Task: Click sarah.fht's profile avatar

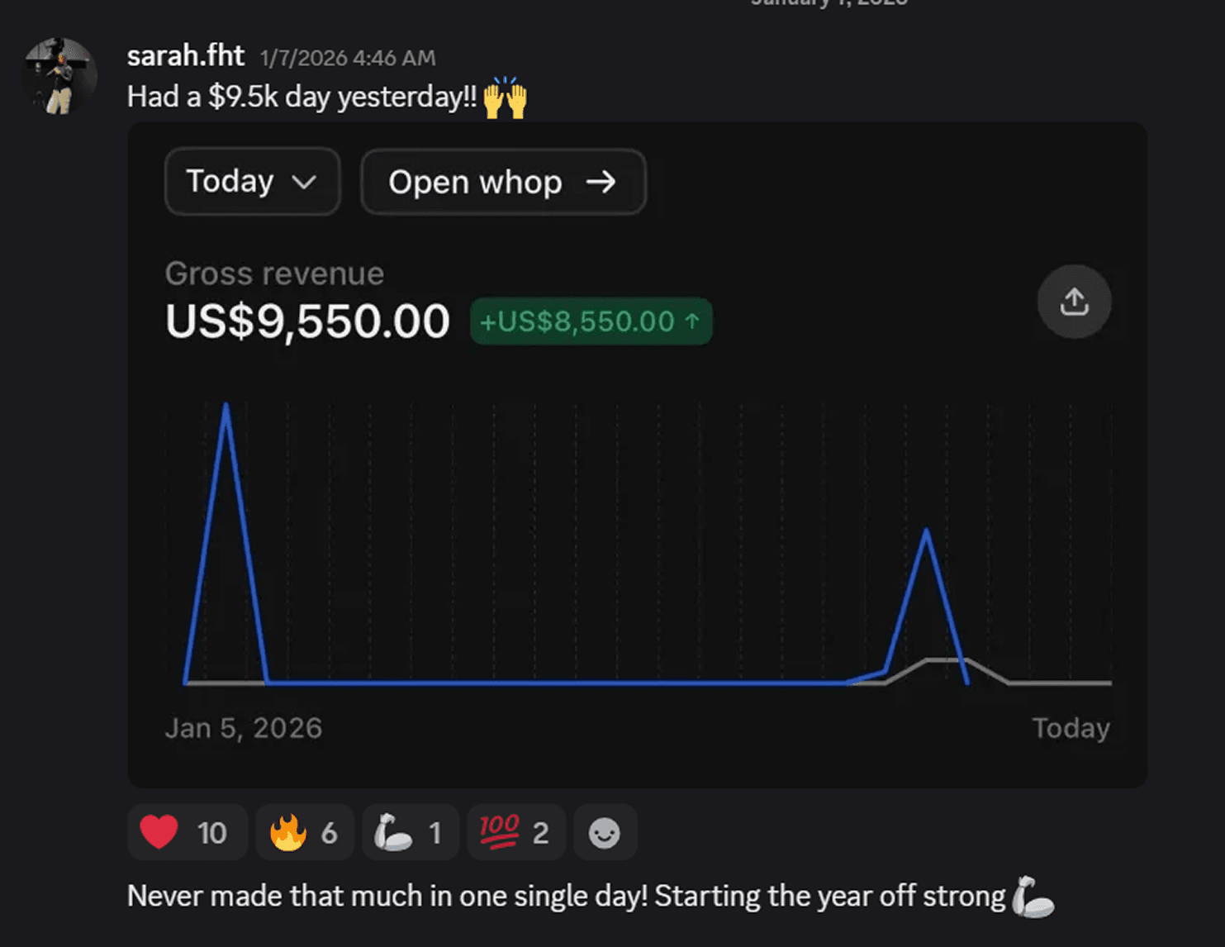Action: click(59, 75)
